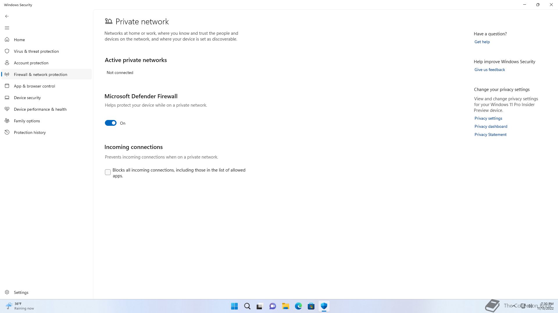Open the Privacy dashboard link
This screenshot has height=313, width=558.
491,126
